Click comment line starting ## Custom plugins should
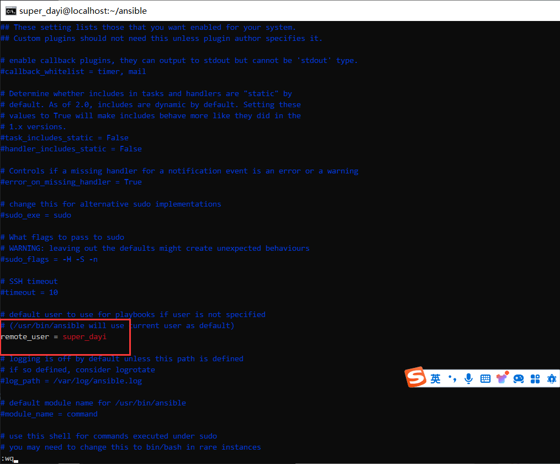The height and width of the screenshot is (464, 560). [x=161, y=39]
